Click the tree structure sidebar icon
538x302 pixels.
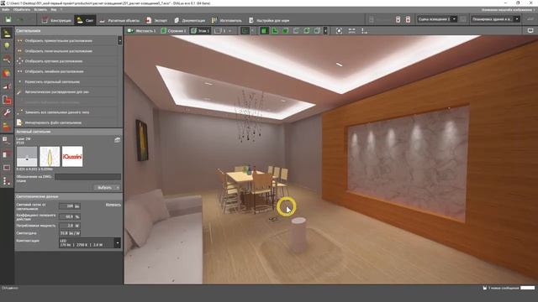pos(6,181)
